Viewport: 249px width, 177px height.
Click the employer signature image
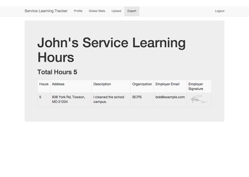coord(199,99)
